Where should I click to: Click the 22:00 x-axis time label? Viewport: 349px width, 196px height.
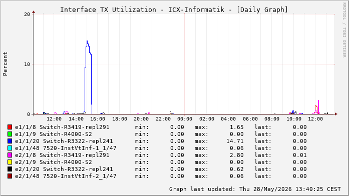point(163,119)
